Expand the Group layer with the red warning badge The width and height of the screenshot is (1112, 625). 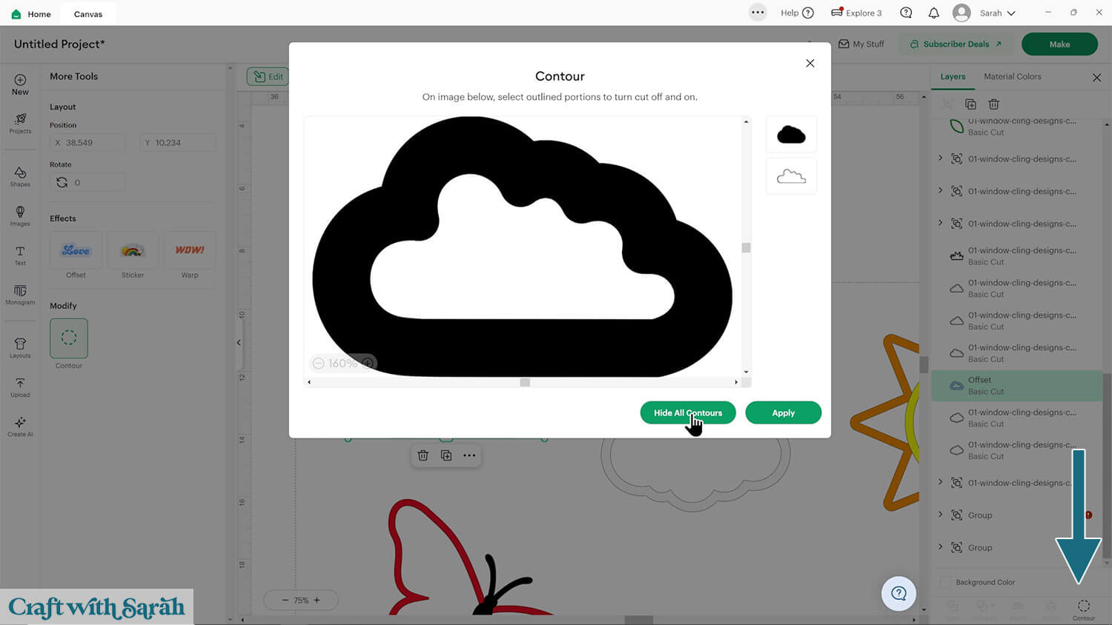[x=941, y=515]
